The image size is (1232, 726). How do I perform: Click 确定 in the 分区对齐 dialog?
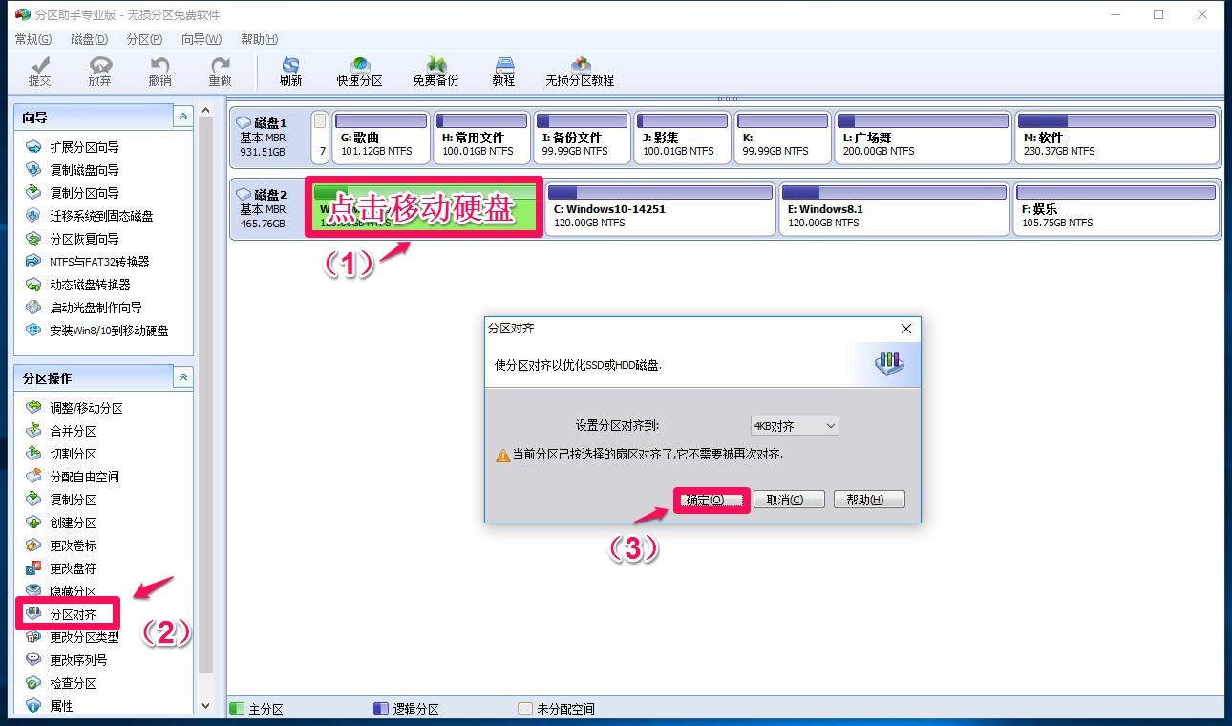click(711, 499)
